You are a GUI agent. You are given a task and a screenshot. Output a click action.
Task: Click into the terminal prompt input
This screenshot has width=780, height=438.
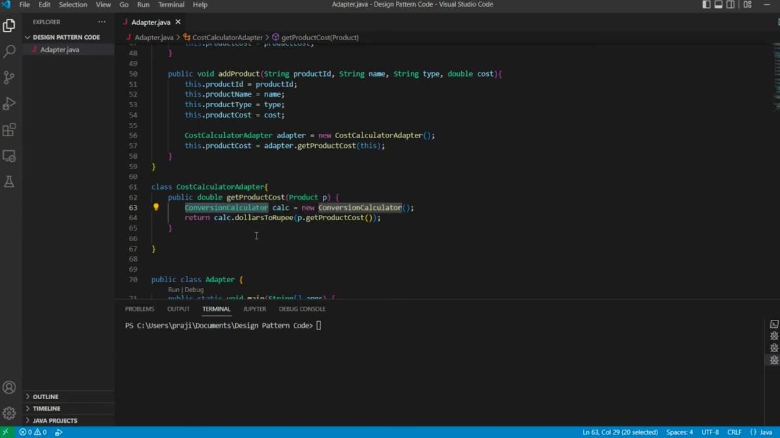pyautogui.click(x=319, y=325)
